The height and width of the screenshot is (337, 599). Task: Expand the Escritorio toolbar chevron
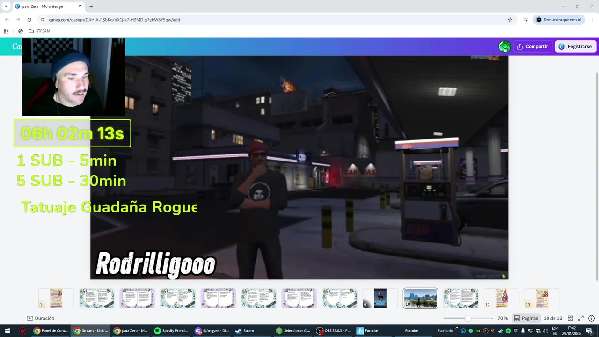(x=457, y=328)
